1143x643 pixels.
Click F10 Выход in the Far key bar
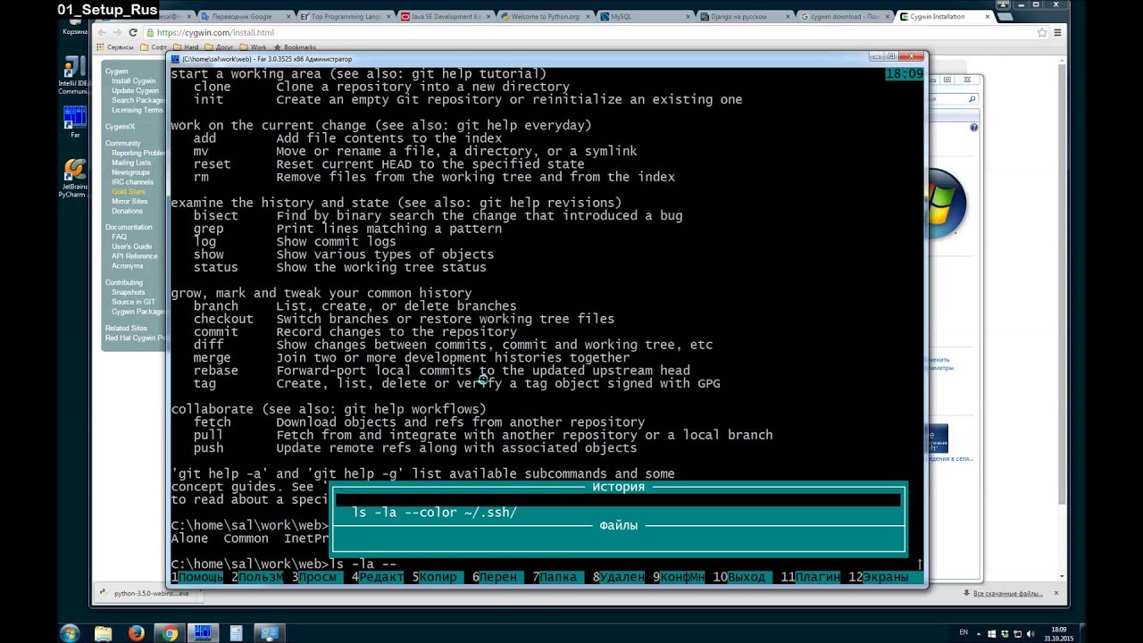[x=740, y=578]
